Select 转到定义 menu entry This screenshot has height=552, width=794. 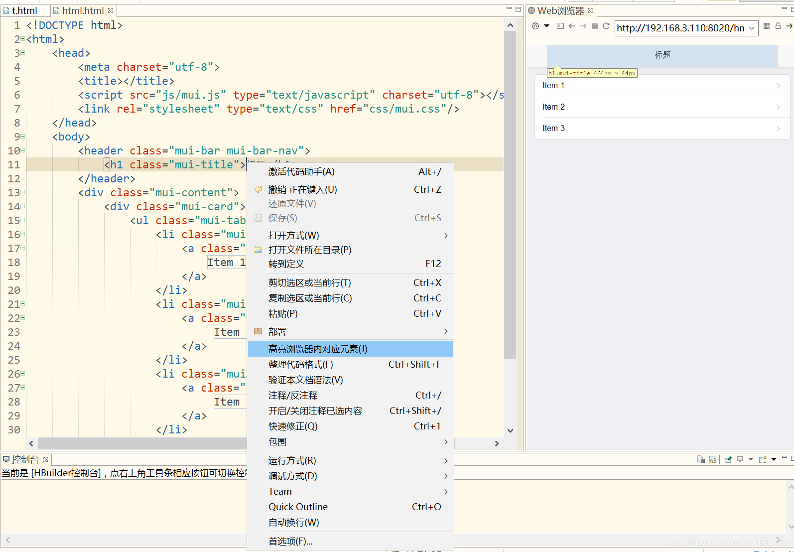350,264
